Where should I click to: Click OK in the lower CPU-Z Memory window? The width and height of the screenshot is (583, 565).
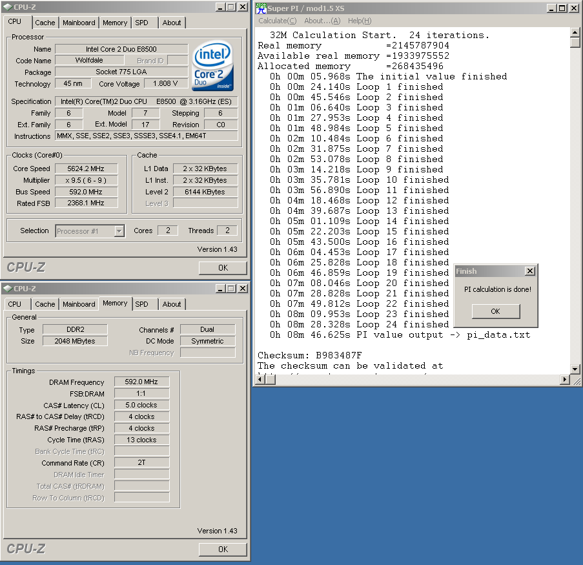[223, 550]
